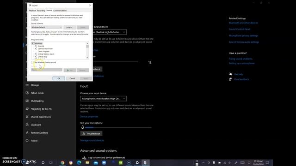This screenshot has width=296, height=166.
Task: Click the Program Events scrollbar down arrow
Action: coord(87,58)
